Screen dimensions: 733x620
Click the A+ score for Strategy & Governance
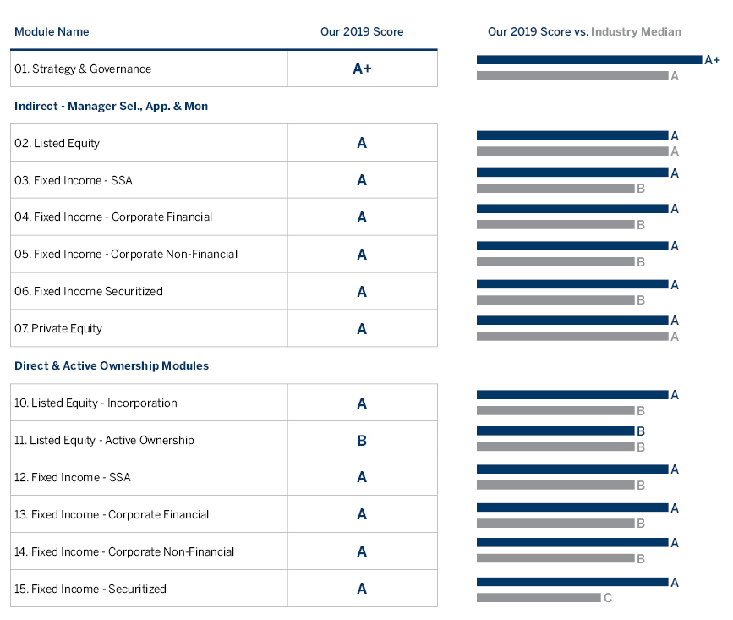pyautogui.click(x=362, y=69)
